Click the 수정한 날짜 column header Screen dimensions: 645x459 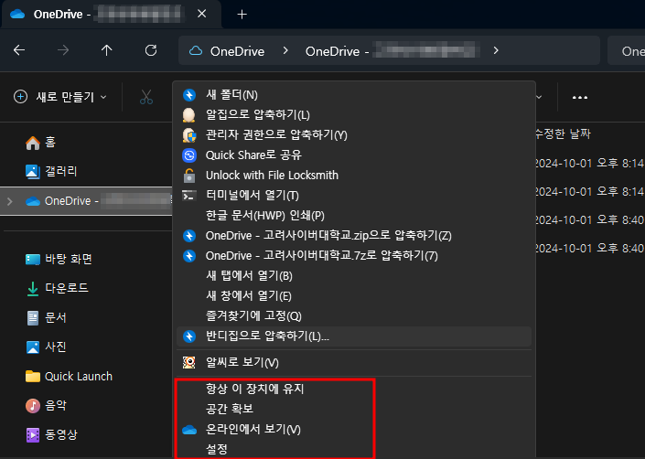pyautogui.click(x=563, y=133)
